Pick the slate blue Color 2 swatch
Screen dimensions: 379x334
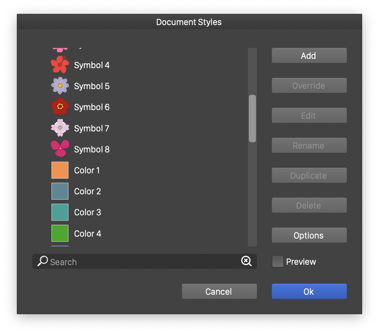pos(60,191)
